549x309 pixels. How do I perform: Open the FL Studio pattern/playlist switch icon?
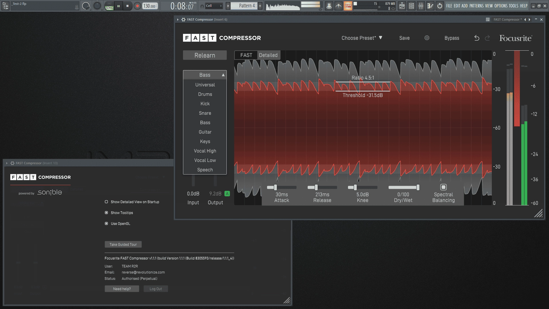coord(5,5)
